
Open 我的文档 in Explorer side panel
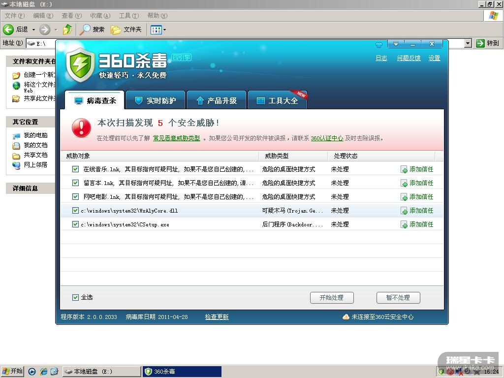(30, 145)
